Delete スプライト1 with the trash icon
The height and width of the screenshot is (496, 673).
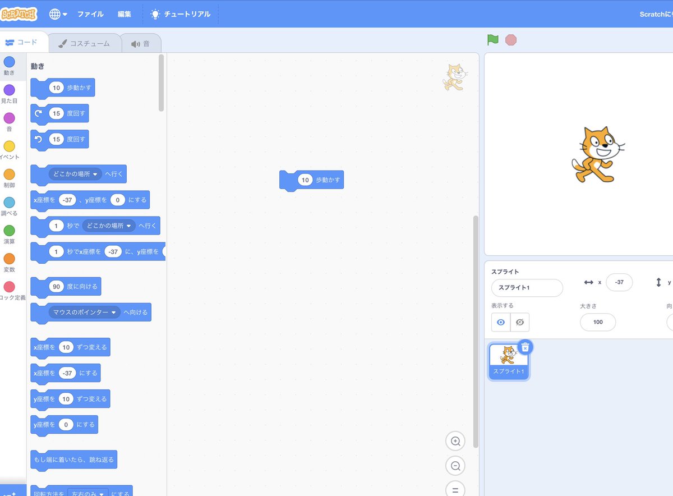click(525, 347)
